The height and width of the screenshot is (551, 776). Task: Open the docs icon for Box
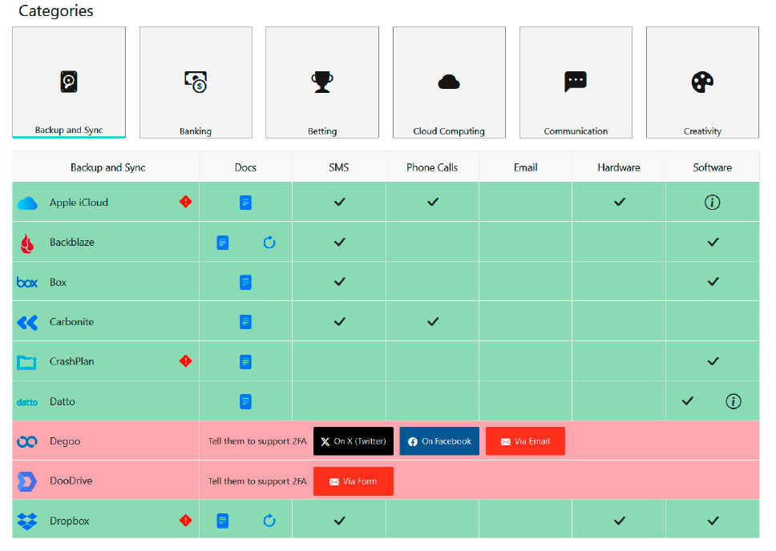point(245,283)
